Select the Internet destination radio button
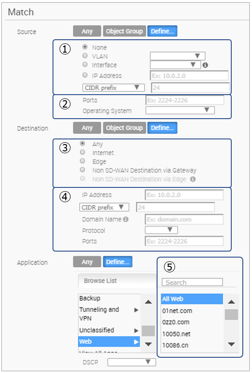This screenshot has width=252, height=373. pyautogui.click(x=82, y=152)
